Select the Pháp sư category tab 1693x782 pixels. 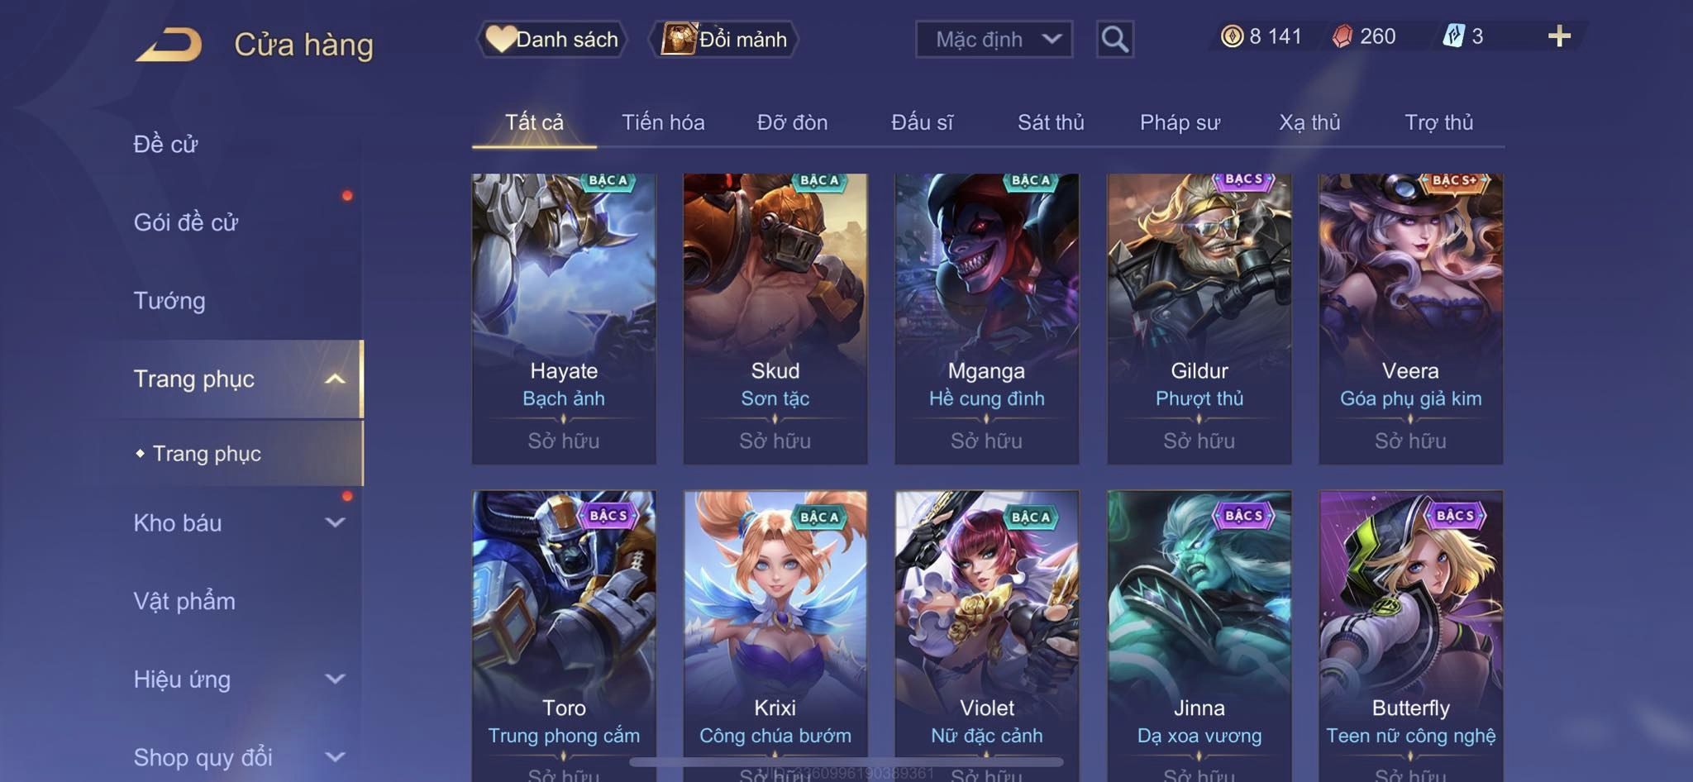pos(1180,122)
